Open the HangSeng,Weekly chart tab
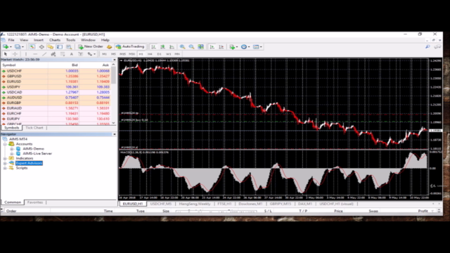The height and width of the screenshot is (253, 450). [x=195, y=204]
